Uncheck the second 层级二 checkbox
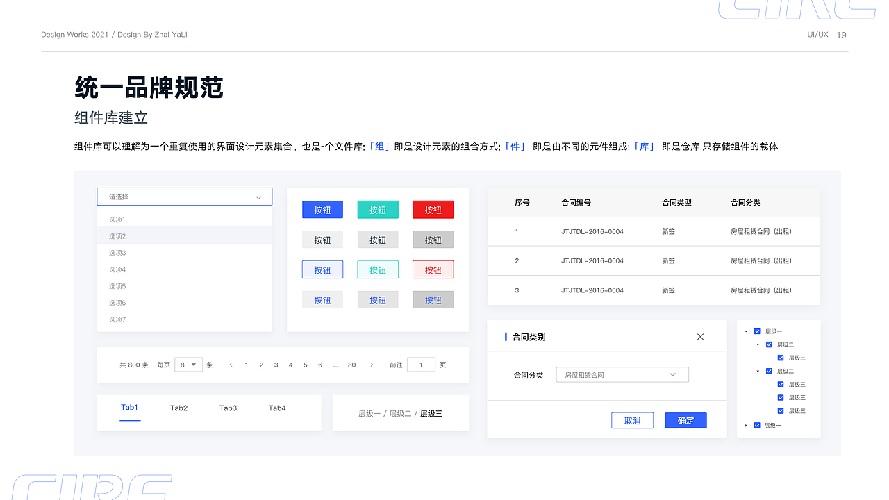The image size is (889, 500). click(x=769, y=371)
